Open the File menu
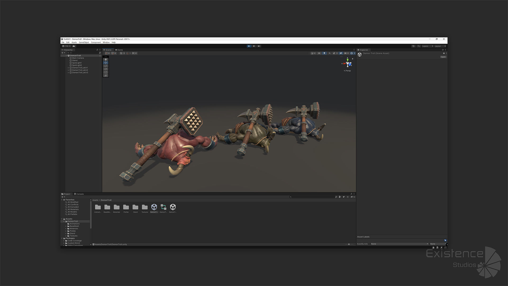This screenshot has width=508, height=286. click(63, 42)
